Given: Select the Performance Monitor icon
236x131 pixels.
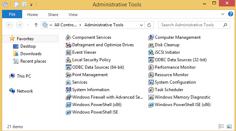Looking at the screenshot, I should 151,67.
